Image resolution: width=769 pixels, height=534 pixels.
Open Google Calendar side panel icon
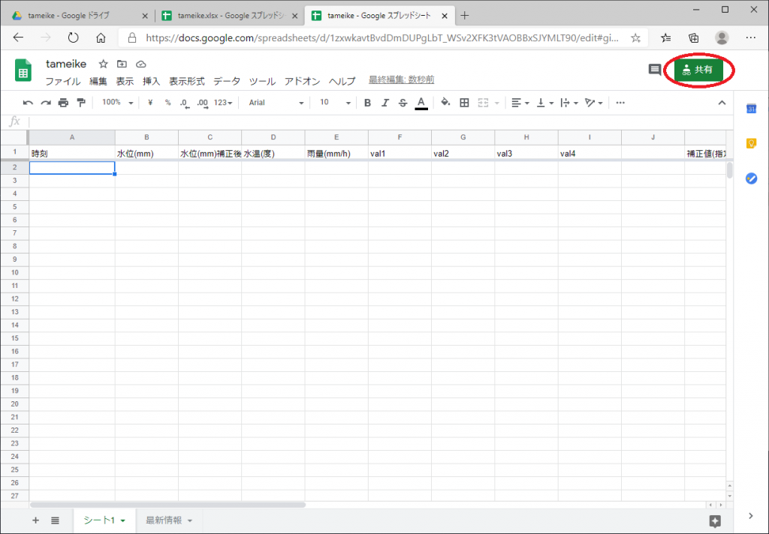click(750, 109)
